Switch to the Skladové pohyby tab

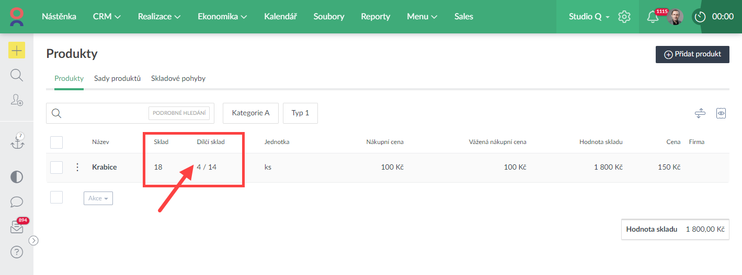click(178, 79)
